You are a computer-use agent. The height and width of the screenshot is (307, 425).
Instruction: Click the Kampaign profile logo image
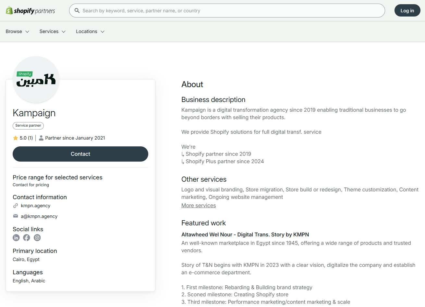[x=36, y=79]
